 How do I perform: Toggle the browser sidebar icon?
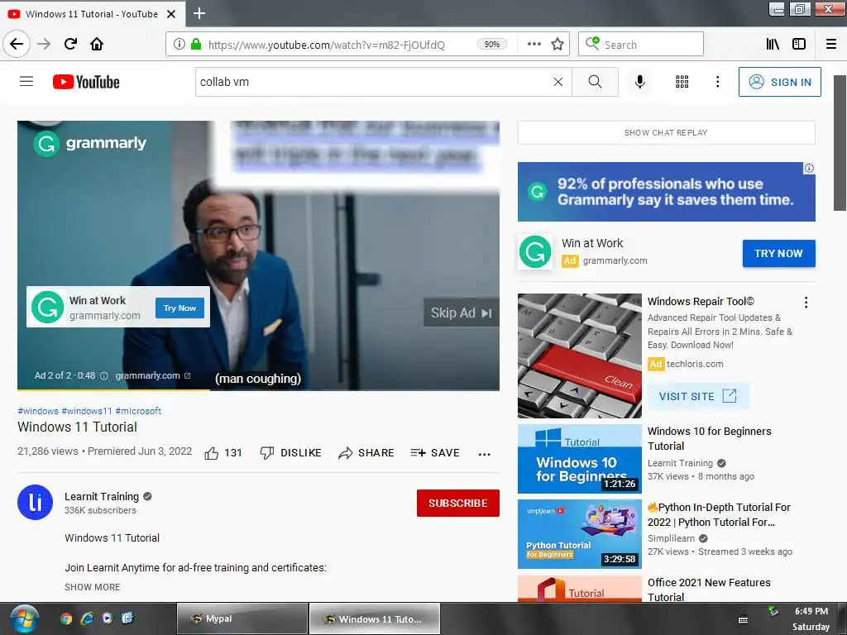[x=799, y=45]
